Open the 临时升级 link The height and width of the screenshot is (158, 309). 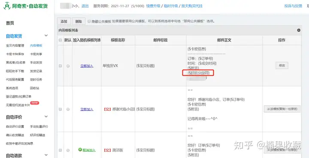(x=171, y=6)
